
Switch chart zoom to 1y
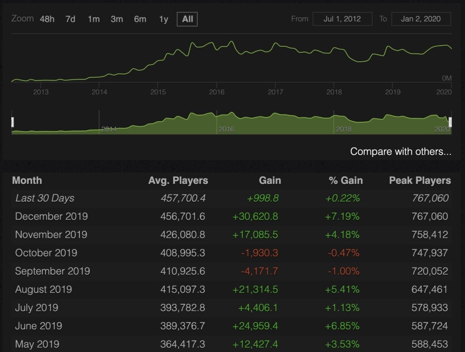click(163, 19)
